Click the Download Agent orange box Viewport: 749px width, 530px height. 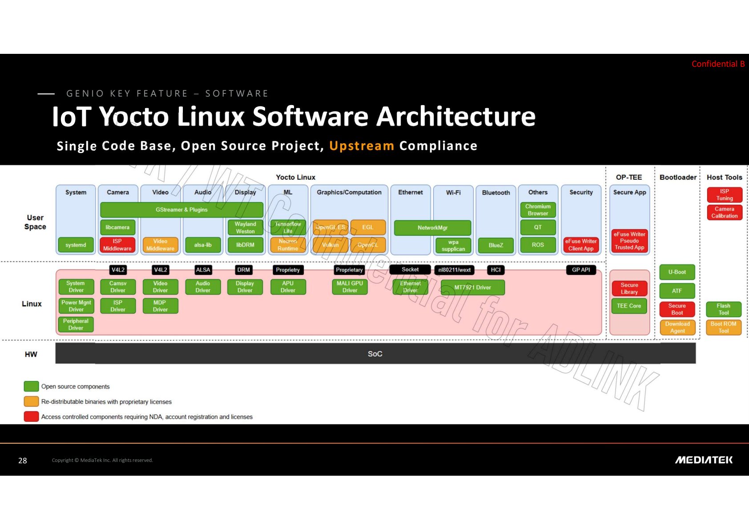677,328
